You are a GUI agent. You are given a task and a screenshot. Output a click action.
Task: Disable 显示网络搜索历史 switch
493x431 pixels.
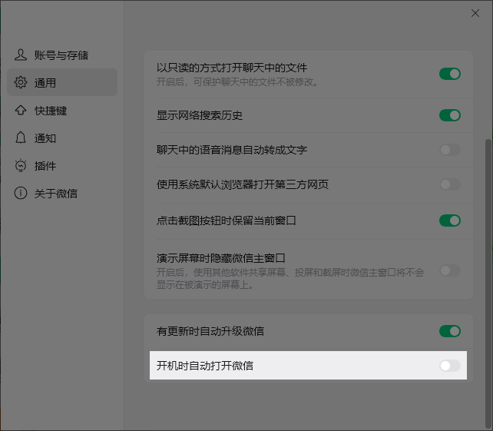coord(450,115)
